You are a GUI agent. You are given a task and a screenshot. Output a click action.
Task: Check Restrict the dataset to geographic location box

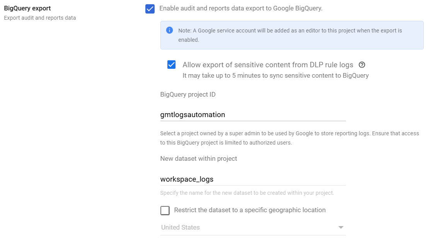tap(165, 210)
